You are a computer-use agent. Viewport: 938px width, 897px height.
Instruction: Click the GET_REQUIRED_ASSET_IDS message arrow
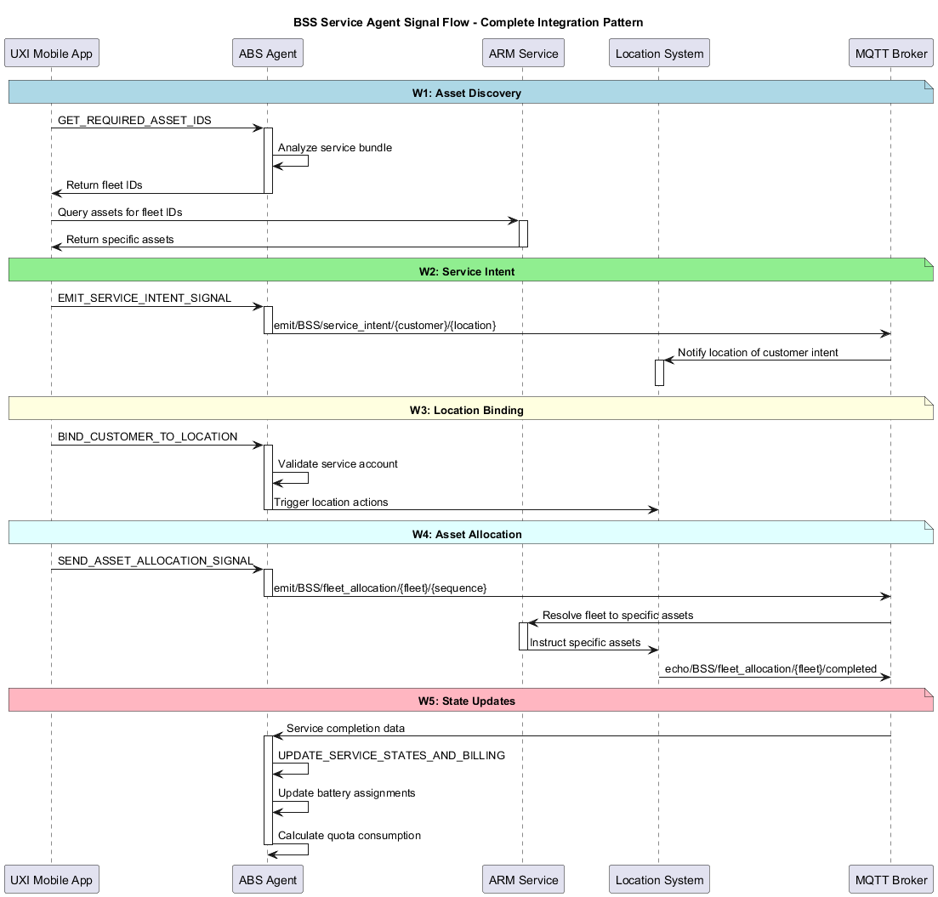157,128
